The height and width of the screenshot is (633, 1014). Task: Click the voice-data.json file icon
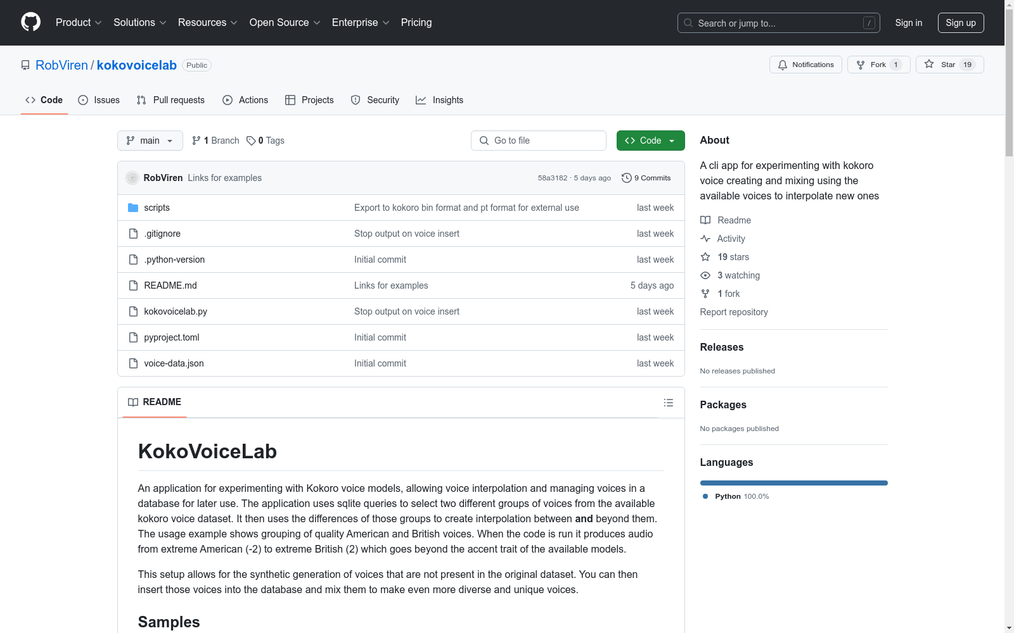pyautogui.click(x=133, y=363)
